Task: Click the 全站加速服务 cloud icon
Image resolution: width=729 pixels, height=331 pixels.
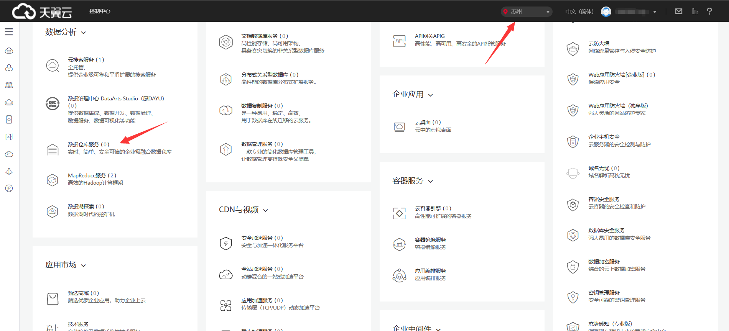Action: (x=226, y=274)
